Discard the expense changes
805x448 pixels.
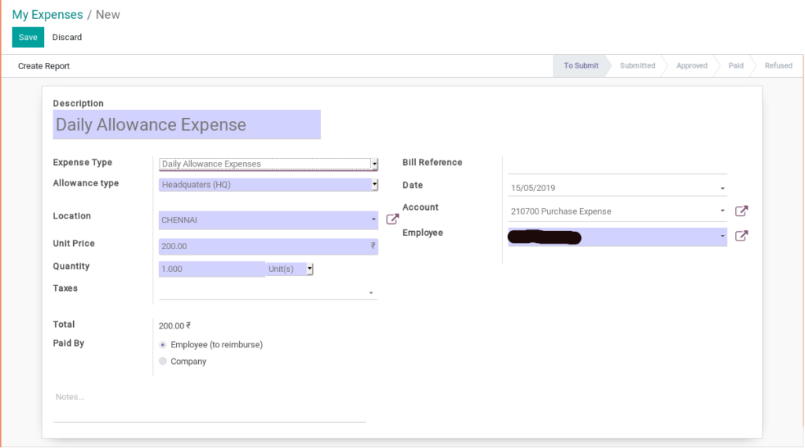pyautogui.click(x=67, y=38)
